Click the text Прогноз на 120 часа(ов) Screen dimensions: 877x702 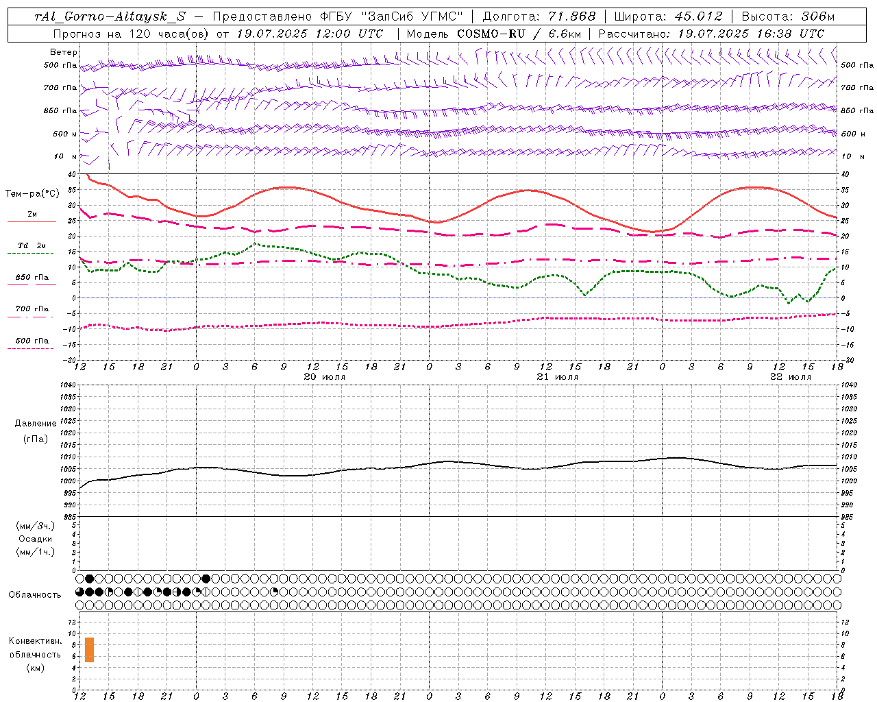[x=132, y=34]
